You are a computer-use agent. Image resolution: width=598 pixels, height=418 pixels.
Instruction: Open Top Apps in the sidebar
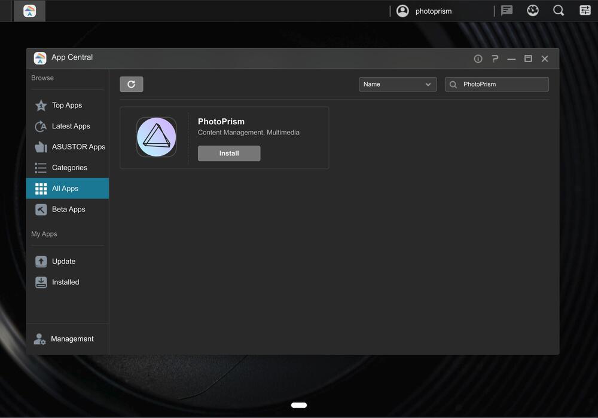(66, 105)
